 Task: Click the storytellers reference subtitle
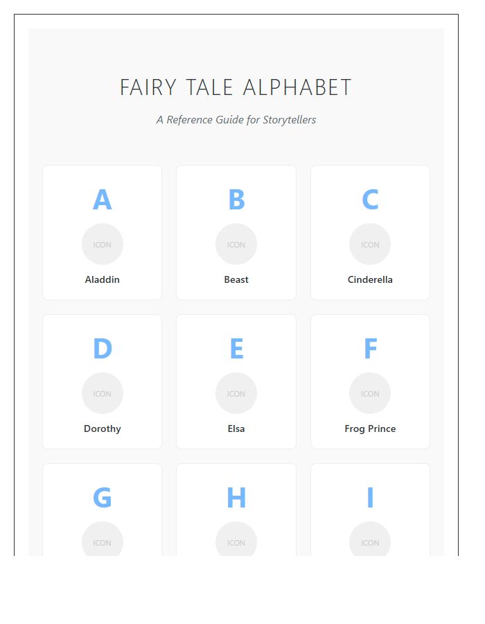(236, 119)
